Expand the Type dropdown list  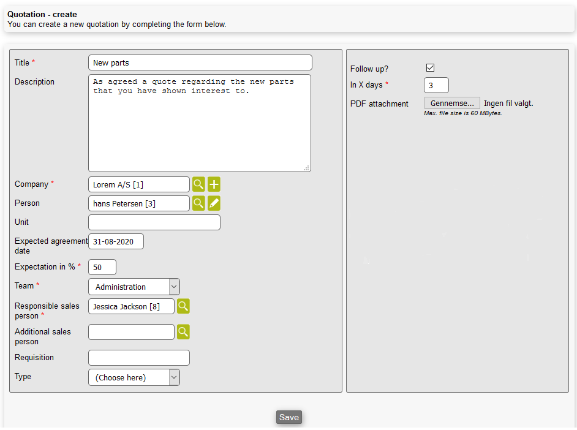[134, 377]
